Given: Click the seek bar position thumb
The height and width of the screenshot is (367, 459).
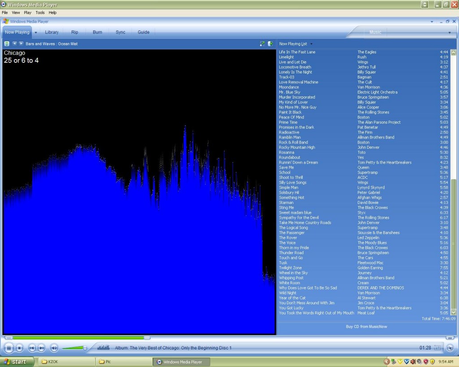Looking at the screenshot, I should (147, 338).
